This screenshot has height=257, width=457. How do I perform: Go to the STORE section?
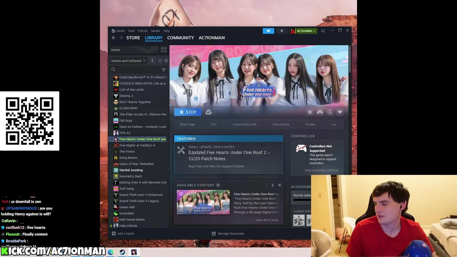pyautogui.click(x=133, y=38)
